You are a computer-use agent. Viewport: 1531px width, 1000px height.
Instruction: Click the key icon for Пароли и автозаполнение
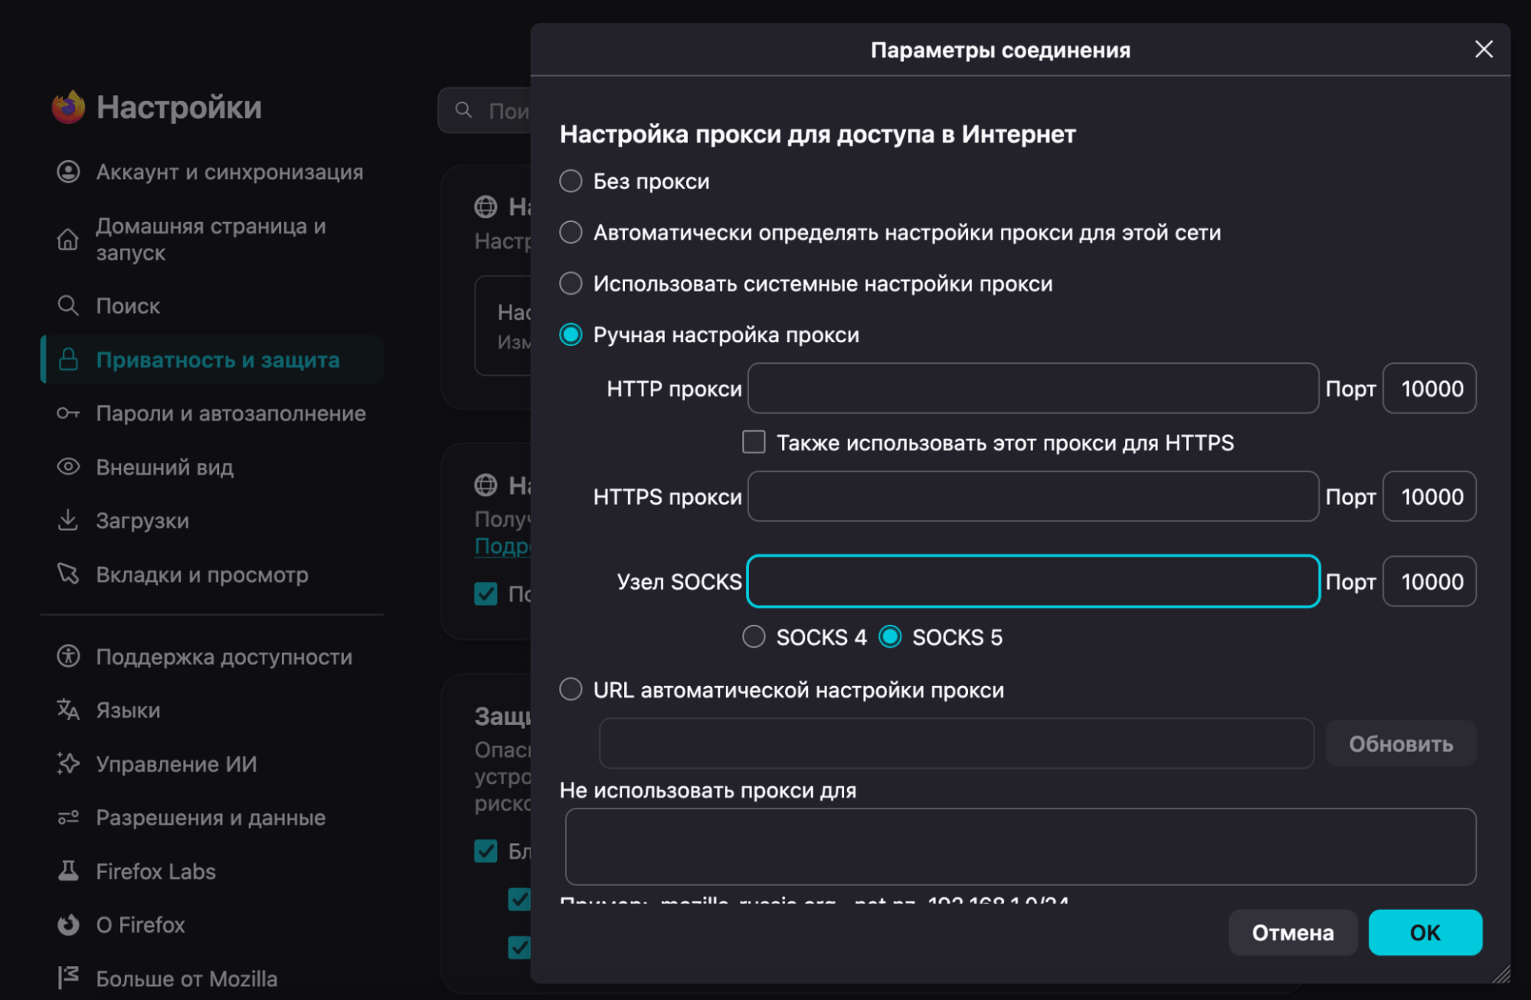68,413
